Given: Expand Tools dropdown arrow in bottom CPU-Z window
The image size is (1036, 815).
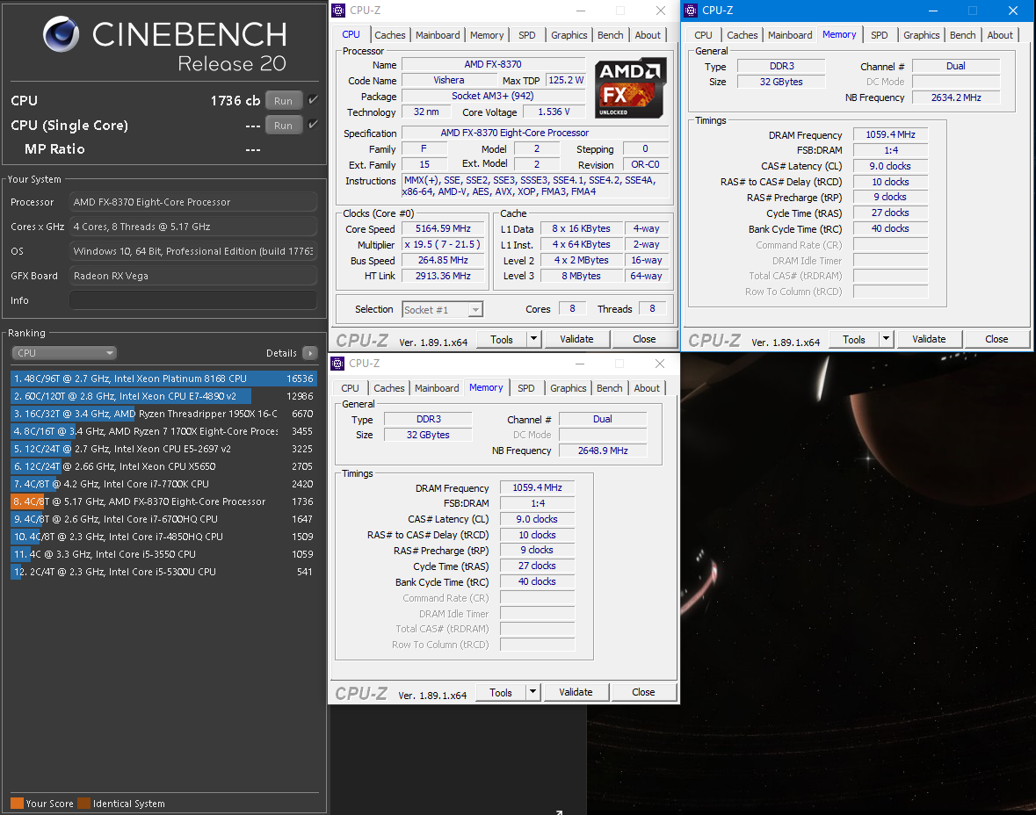Looking at the screenshot, I should coord(533,692).
